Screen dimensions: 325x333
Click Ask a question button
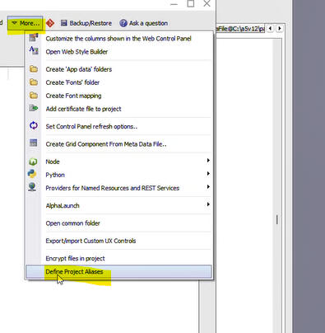[144, 23]
